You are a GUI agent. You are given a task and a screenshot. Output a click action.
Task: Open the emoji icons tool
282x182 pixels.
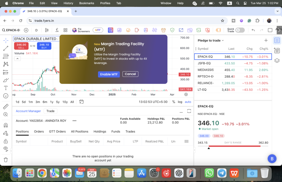(6, 96)
